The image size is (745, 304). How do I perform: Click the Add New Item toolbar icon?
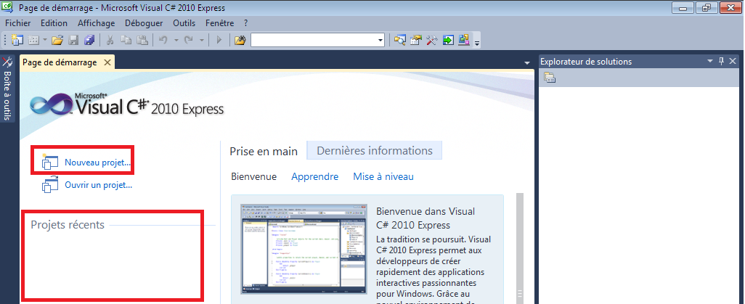pos(33,41)
